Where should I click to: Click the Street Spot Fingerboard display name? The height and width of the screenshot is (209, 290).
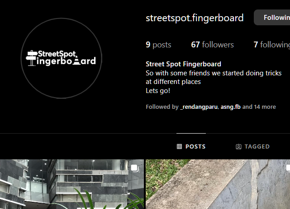point(183,64)
